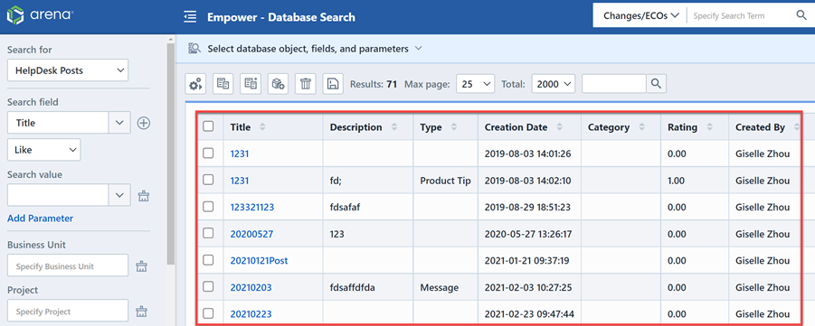Check the 123321123 row checkbox
Screen dimensions: 815x326
click(208, 206)
